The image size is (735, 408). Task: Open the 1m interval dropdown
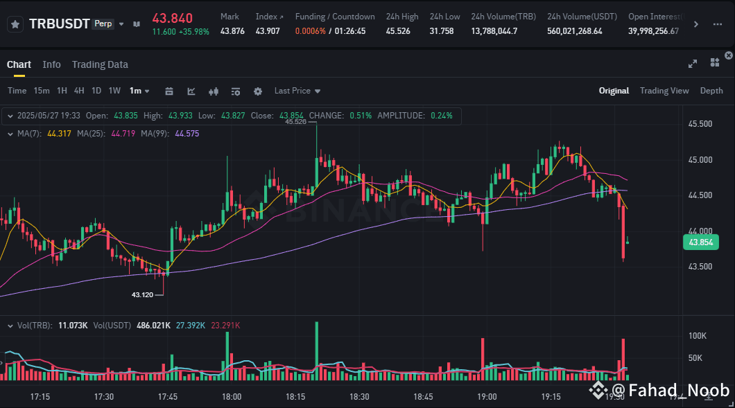pos(139,91)
